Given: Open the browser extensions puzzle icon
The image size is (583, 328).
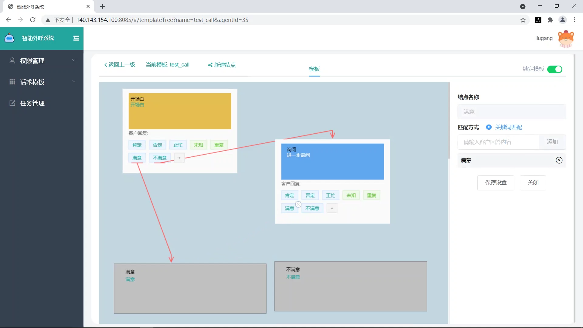Looking at the screenshot, I should click(x=550, y=20).
